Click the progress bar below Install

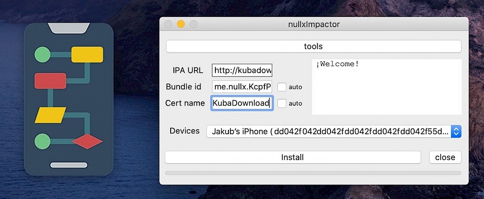tap(313, 173)
